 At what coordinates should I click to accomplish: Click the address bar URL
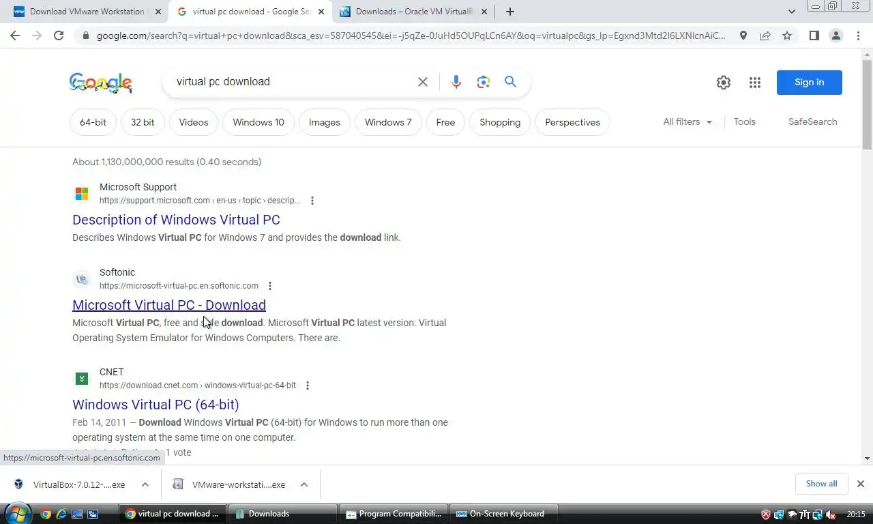411,35
